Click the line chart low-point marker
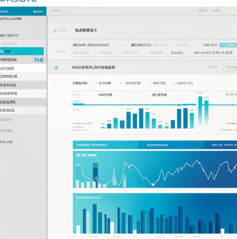This screenshot has width=237, height=239. click(153, 184)
